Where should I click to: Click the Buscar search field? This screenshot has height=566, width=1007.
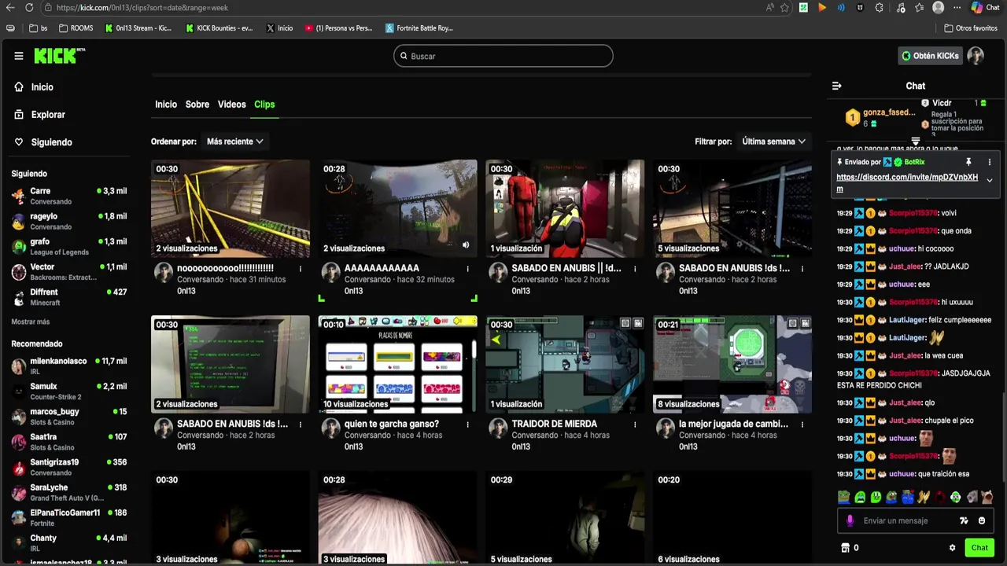pyautogui.click(x=503, y=56)
